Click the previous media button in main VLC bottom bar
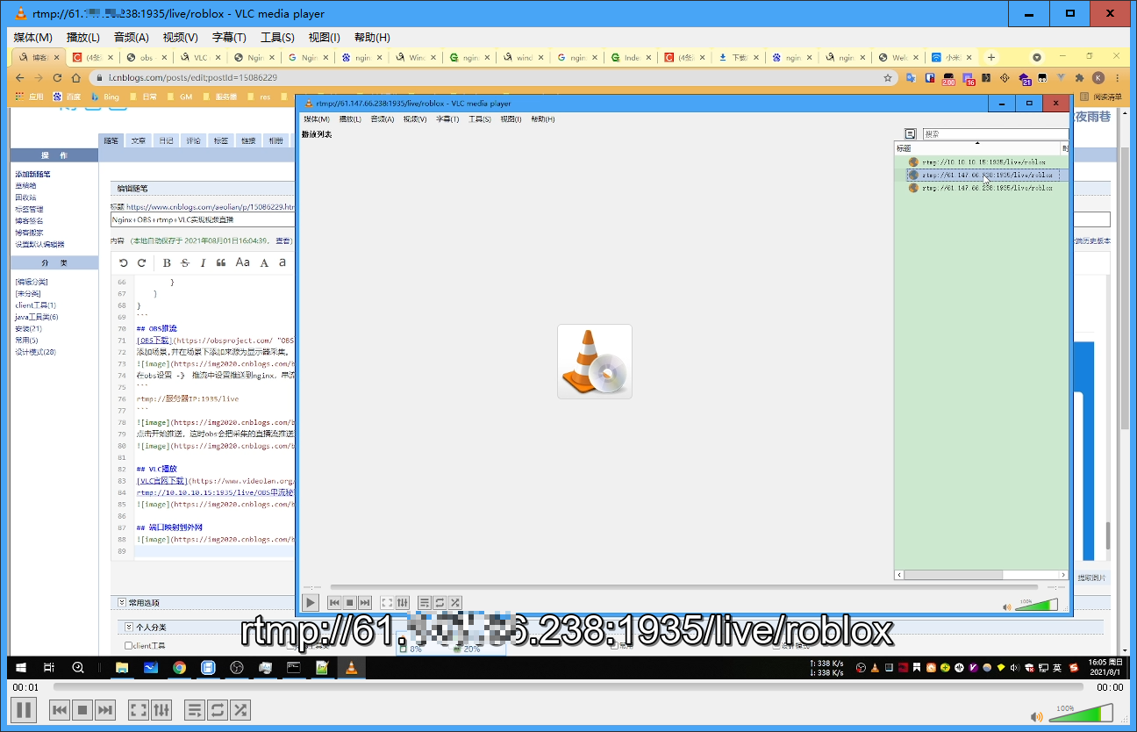1137x732 pixels. coord(60,709)
